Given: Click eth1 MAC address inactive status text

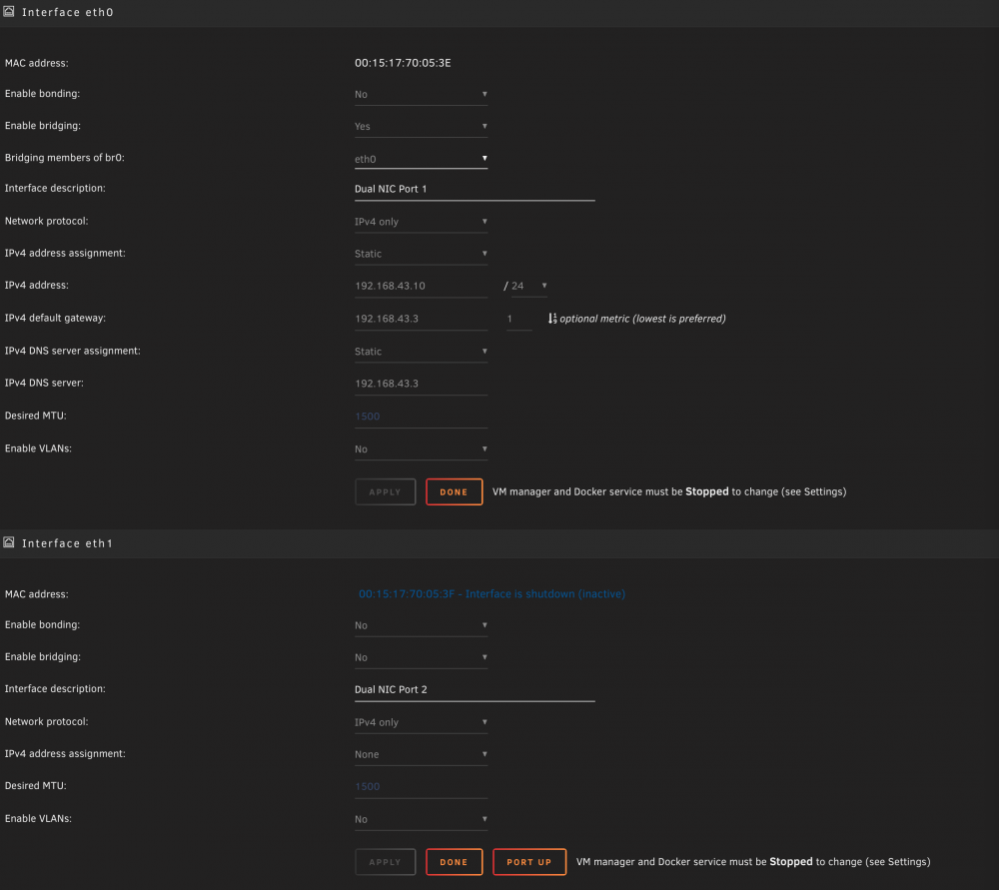Looking at the screenshot, I should click(x=492, y=593).
